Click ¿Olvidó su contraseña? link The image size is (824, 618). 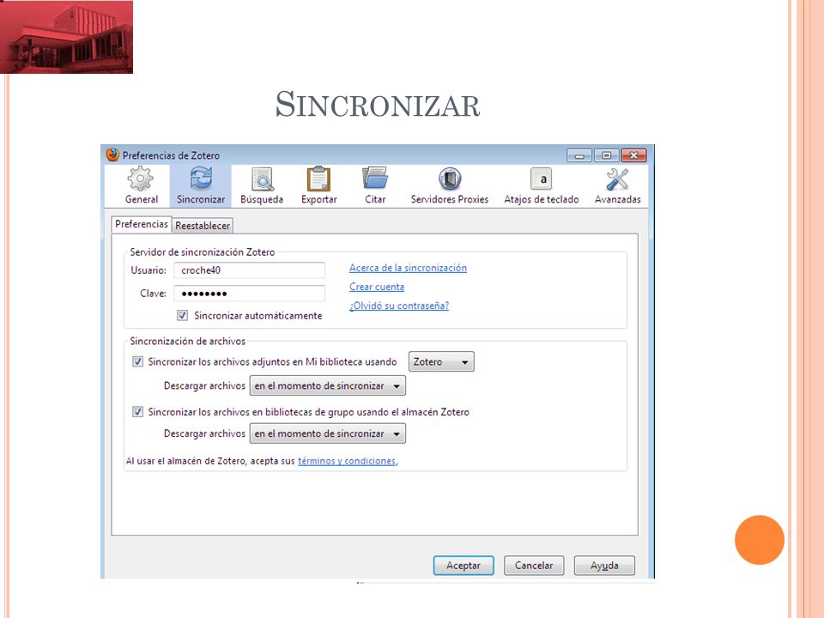coord(399,306)
